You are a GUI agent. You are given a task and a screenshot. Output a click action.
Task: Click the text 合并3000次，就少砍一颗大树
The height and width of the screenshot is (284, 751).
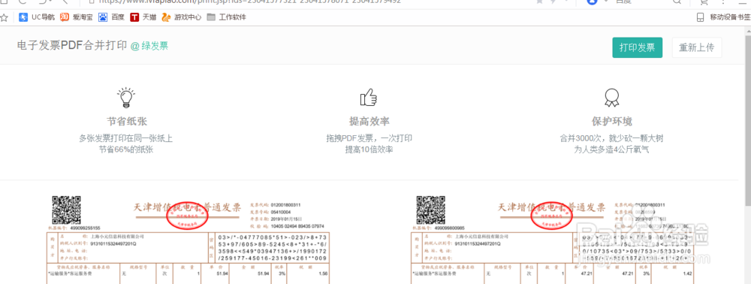(611, 138)
